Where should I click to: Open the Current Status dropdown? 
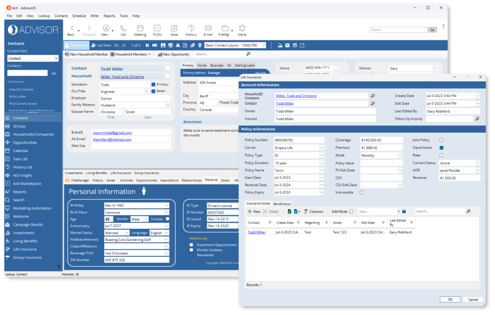tap(478, 163)
